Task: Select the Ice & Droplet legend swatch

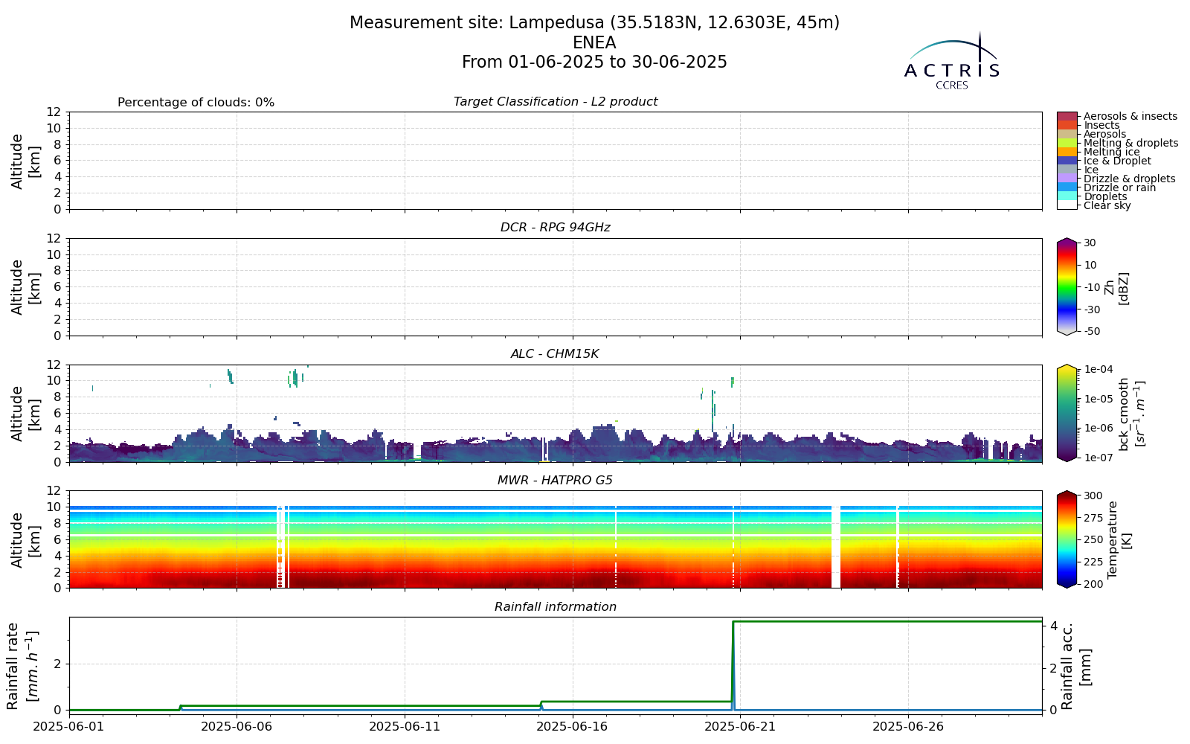Action: coord(1067,161)
